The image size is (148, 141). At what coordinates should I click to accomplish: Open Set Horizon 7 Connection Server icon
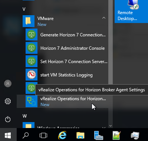32,61
